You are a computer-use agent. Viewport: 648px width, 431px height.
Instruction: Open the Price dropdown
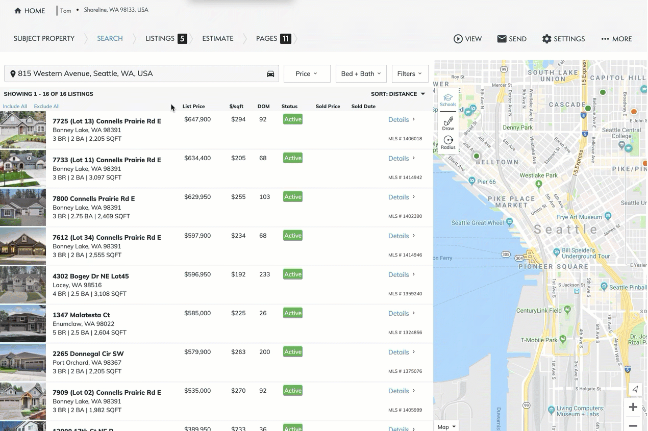point(307,73)
